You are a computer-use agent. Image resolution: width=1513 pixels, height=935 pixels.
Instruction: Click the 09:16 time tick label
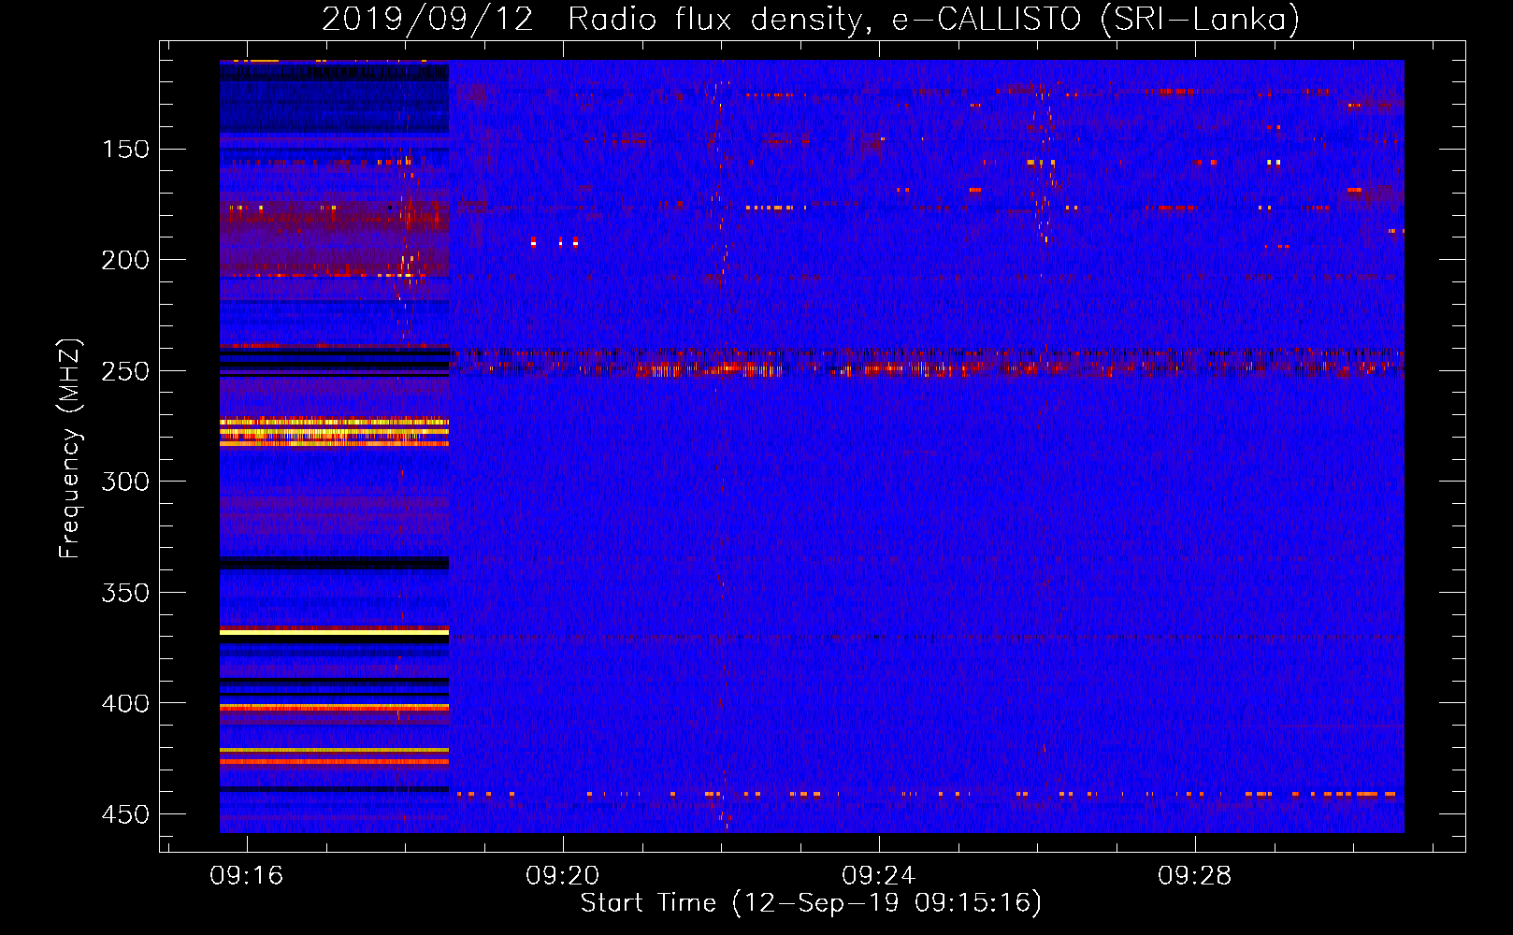pyautogui.click(x=246, y=876)
